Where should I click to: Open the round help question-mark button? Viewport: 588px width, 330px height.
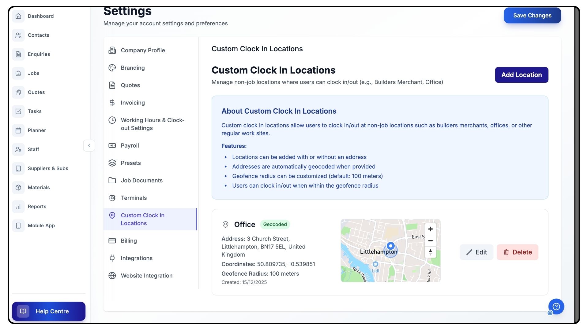556,306
